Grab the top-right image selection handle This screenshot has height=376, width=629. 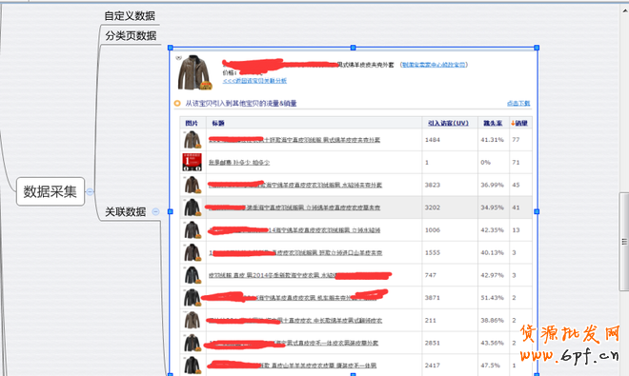[537, 48]
